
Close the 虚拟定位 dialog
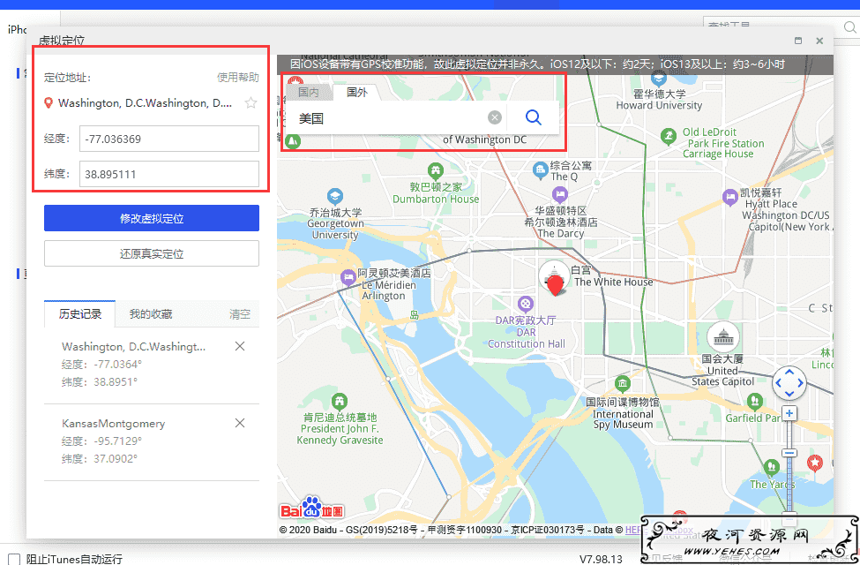819,41
